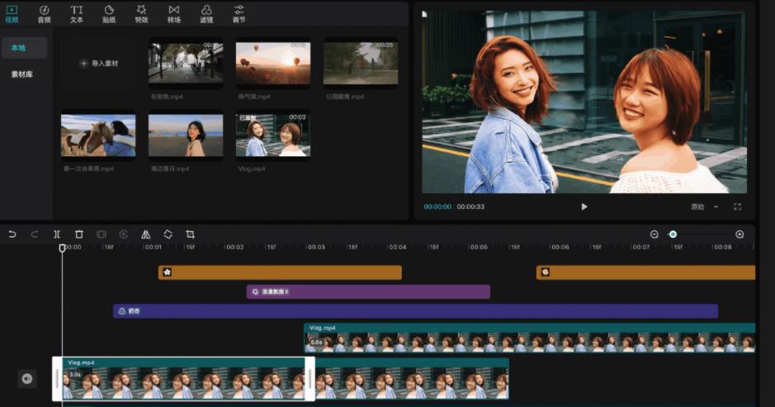The height and width of the screenshot is (407, 775).
Task: Open the 贴纸 (Stickers) tab
Action: [109, 14]
